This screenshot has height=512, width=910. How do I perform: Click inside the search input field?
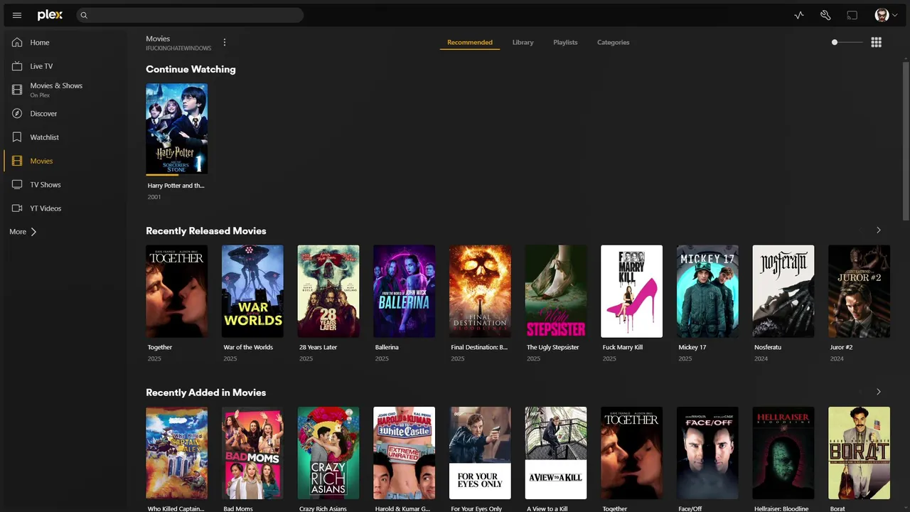[189, 15]
